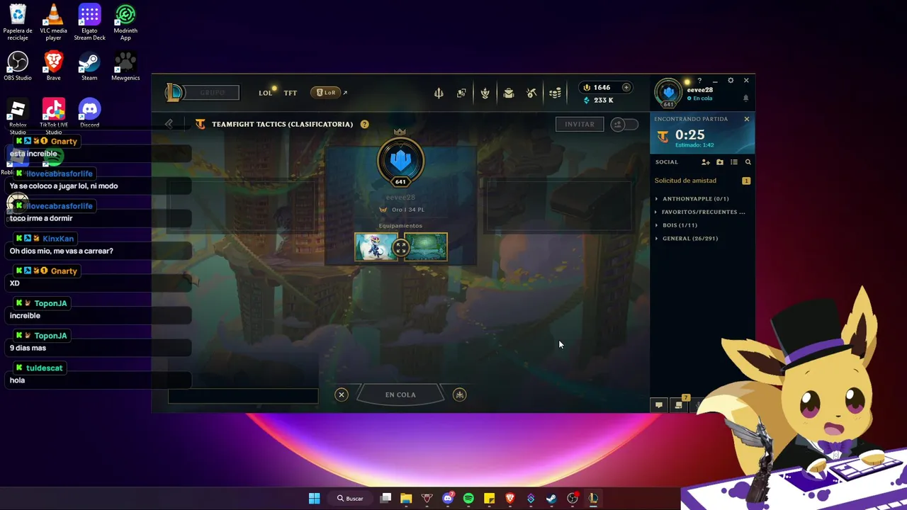Open the Solicitud de amistad request row
Image resolution: width=907 pixels, height=510 pixels.
pos(702,181)
